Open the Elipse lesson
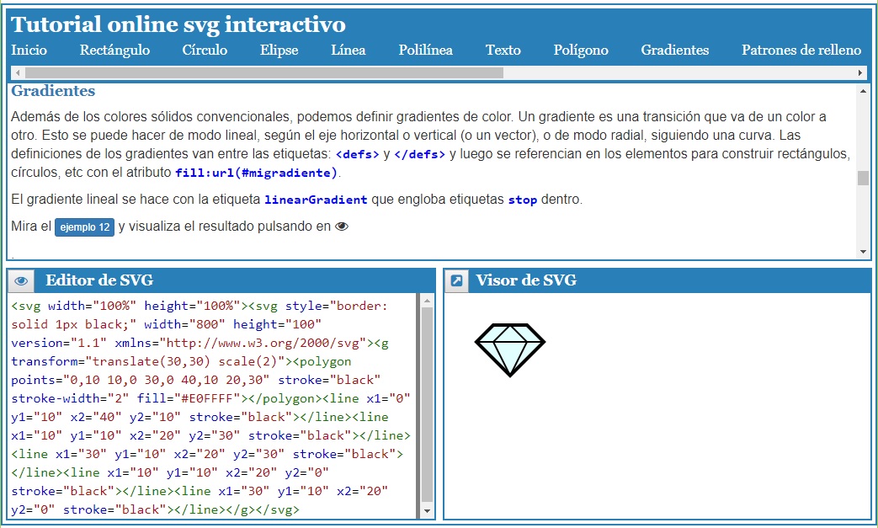 pyautogui.click(x=279, y=50)
